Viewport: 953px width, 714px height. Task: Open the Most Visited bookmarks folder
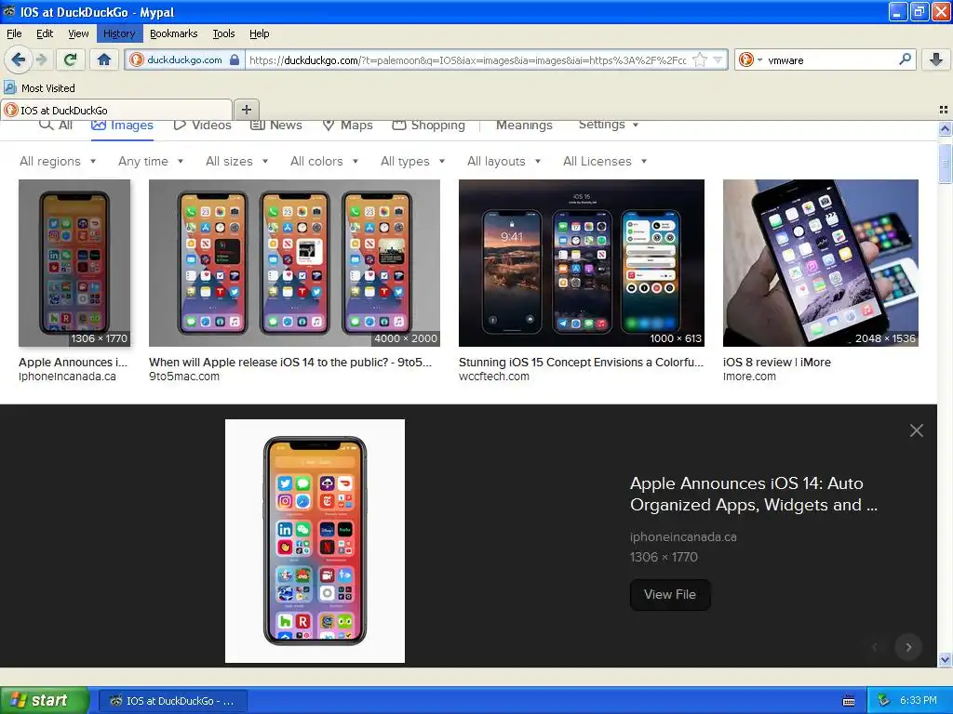point(39,88)
